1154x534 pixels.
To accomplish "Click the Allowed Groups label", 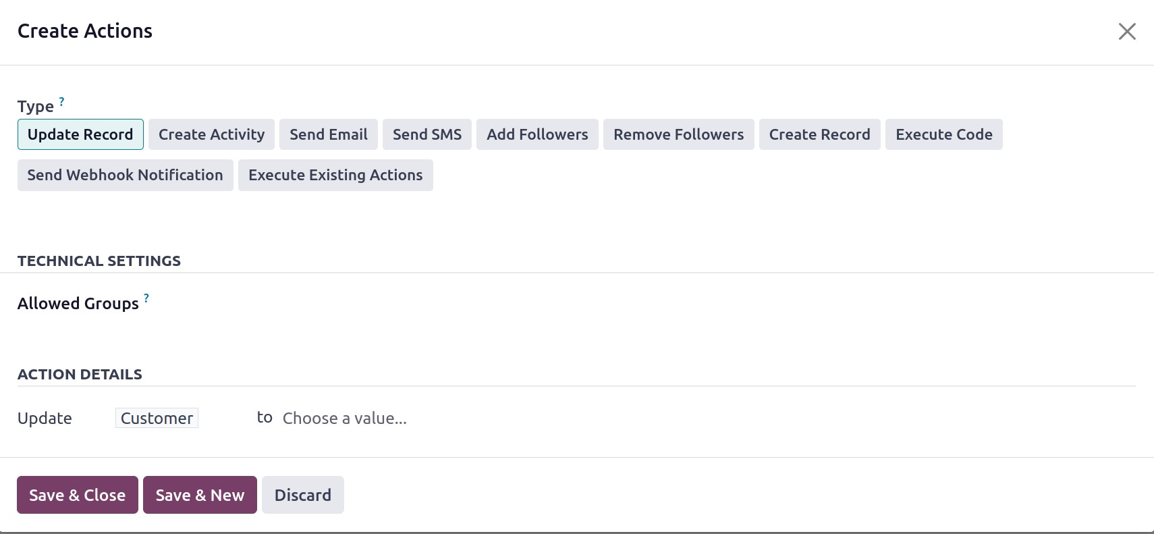I will [78, 304].
